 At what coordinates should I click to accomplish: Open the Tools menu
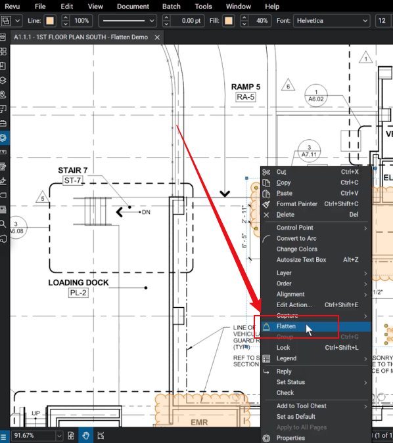point(203,6)
